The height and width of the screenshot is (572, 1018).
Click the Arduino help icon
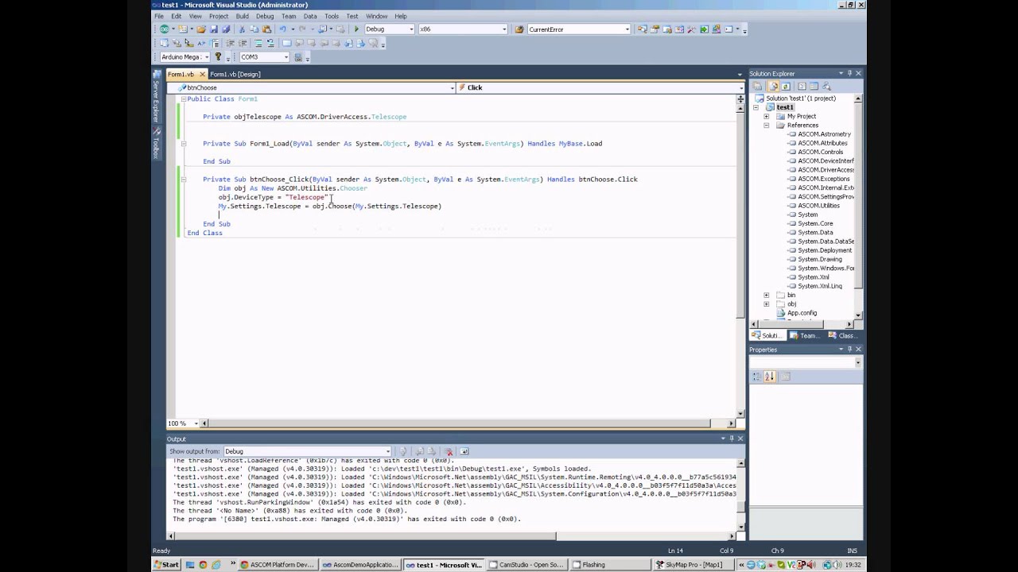point(218,57)
